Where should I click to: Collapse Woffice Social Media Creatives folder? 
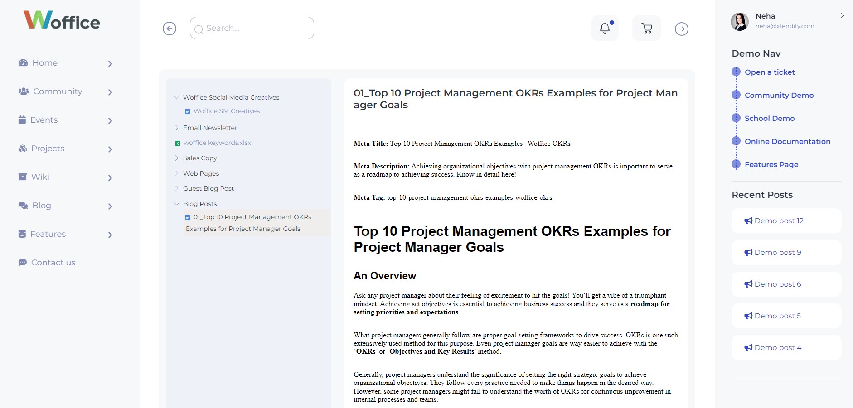(x=177, y=97)
